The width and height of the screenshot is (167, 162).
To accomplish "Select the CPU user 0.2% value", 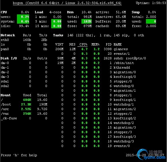I will coord(23,17).
